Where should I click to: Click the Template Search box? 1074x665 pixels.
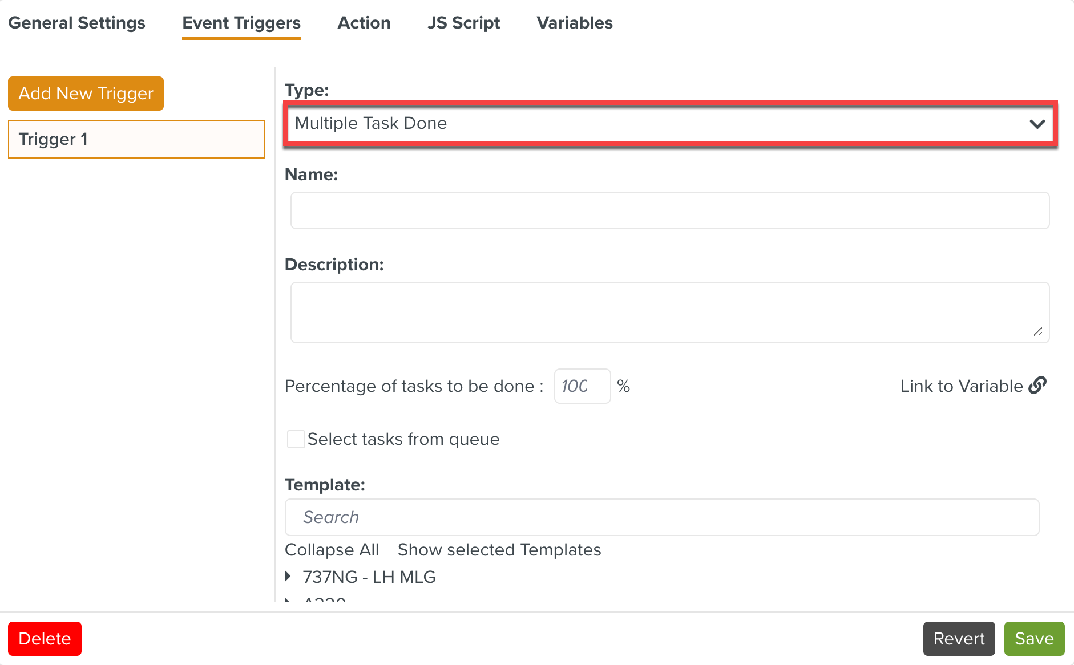tap(661, 517)
